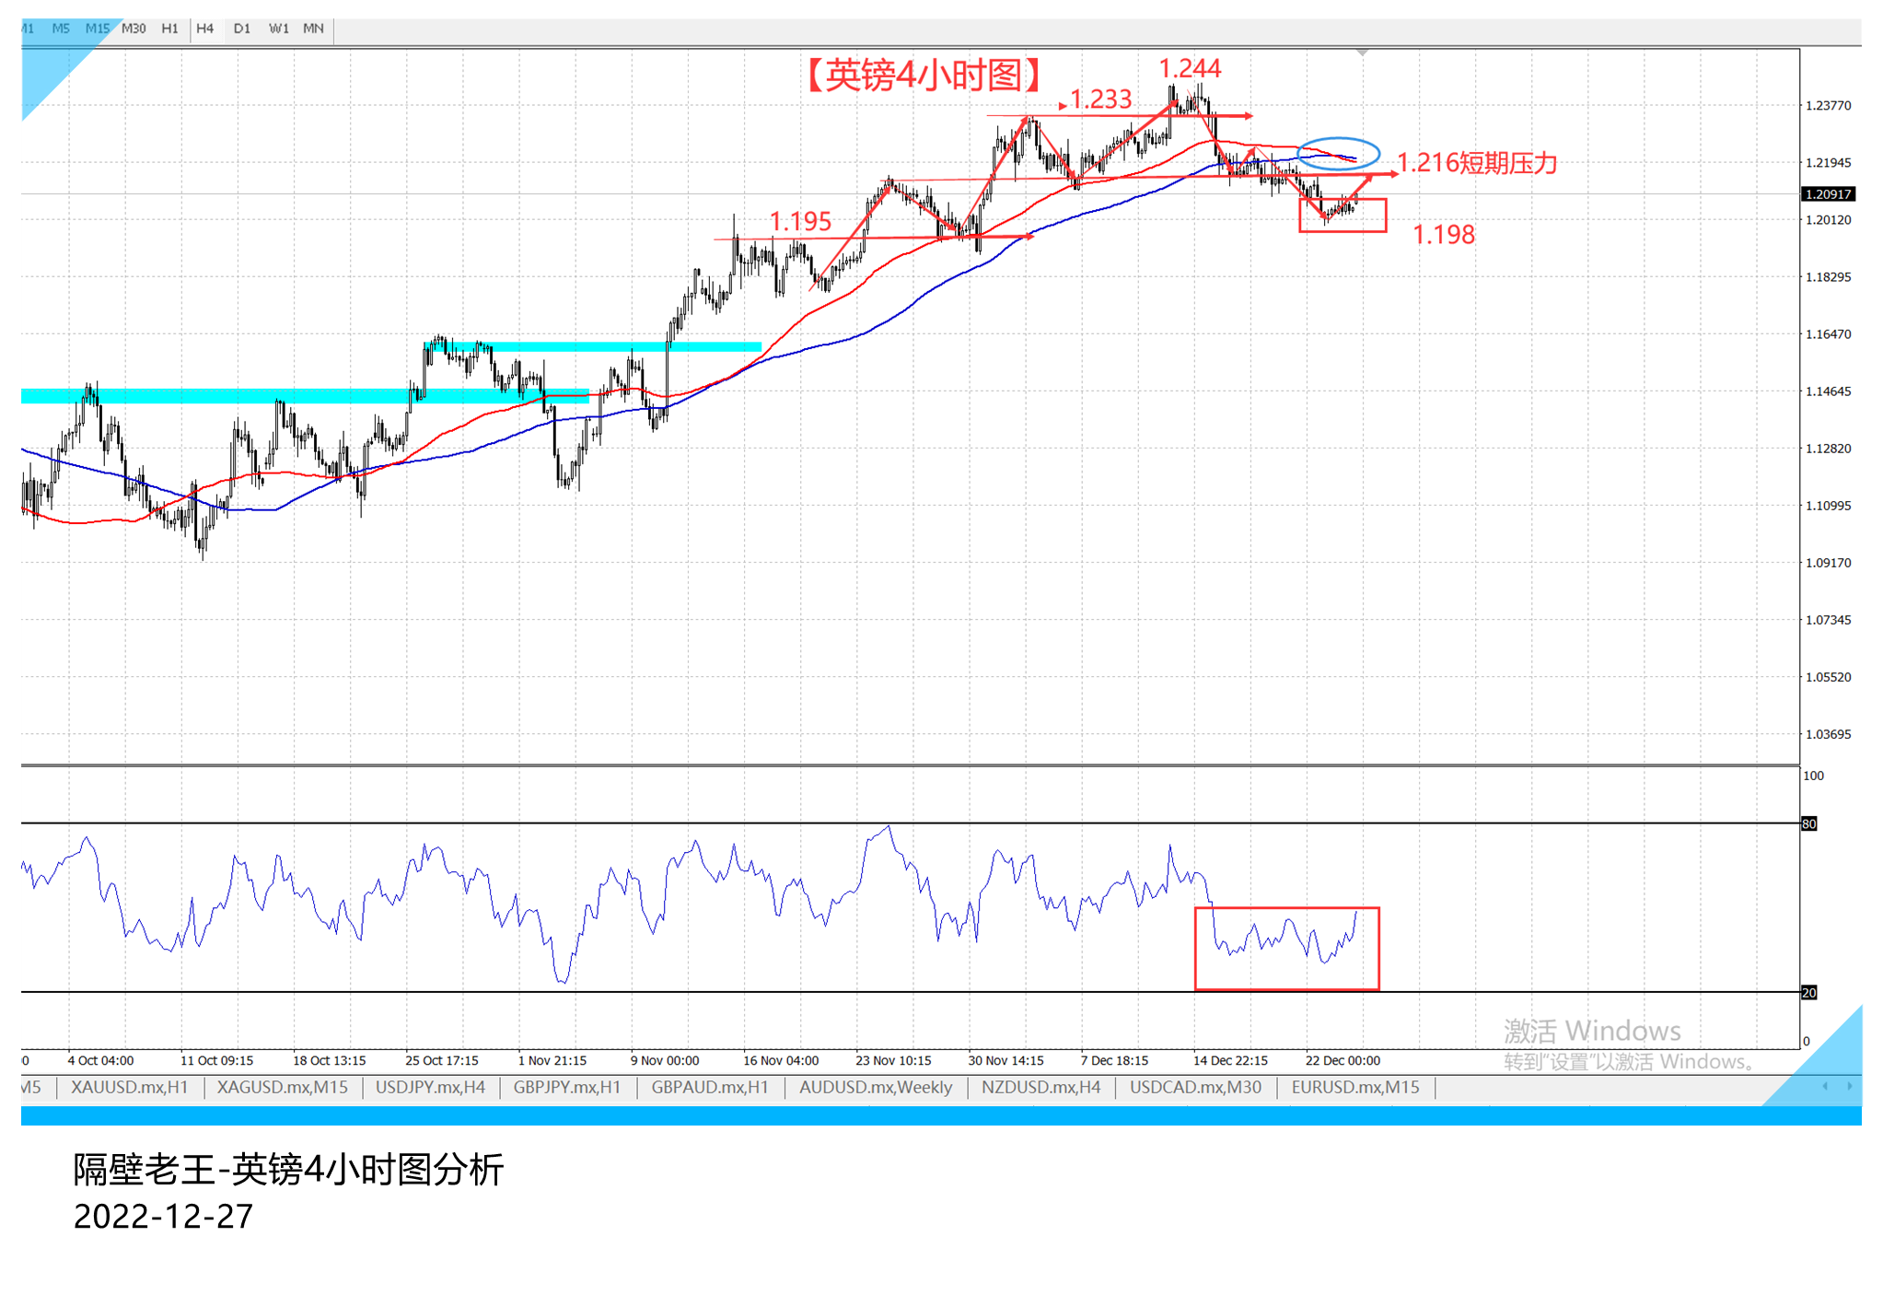Select the M30 timeframe button
Screen dimensions: 1883x1295
click(134, 29)
